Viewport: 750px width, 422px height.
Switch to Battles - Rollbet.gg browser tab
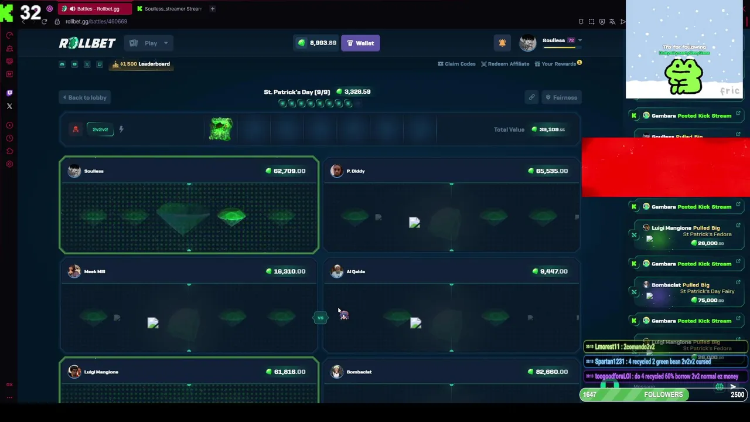point(94,9)
